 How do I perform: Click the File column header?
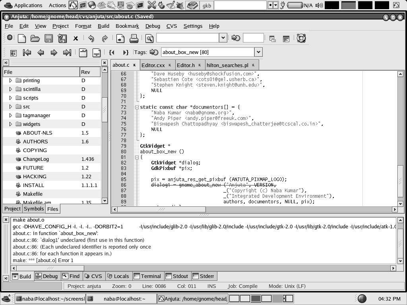click(41, 72)
